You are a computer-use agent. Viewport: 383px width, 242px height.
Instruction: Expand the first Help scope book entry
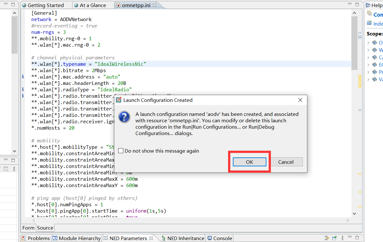click(x=368, y=43)
